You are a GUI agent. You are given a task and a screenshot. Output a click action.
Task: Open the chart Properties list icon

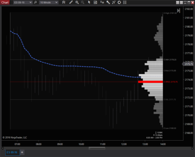click(125, 2)
